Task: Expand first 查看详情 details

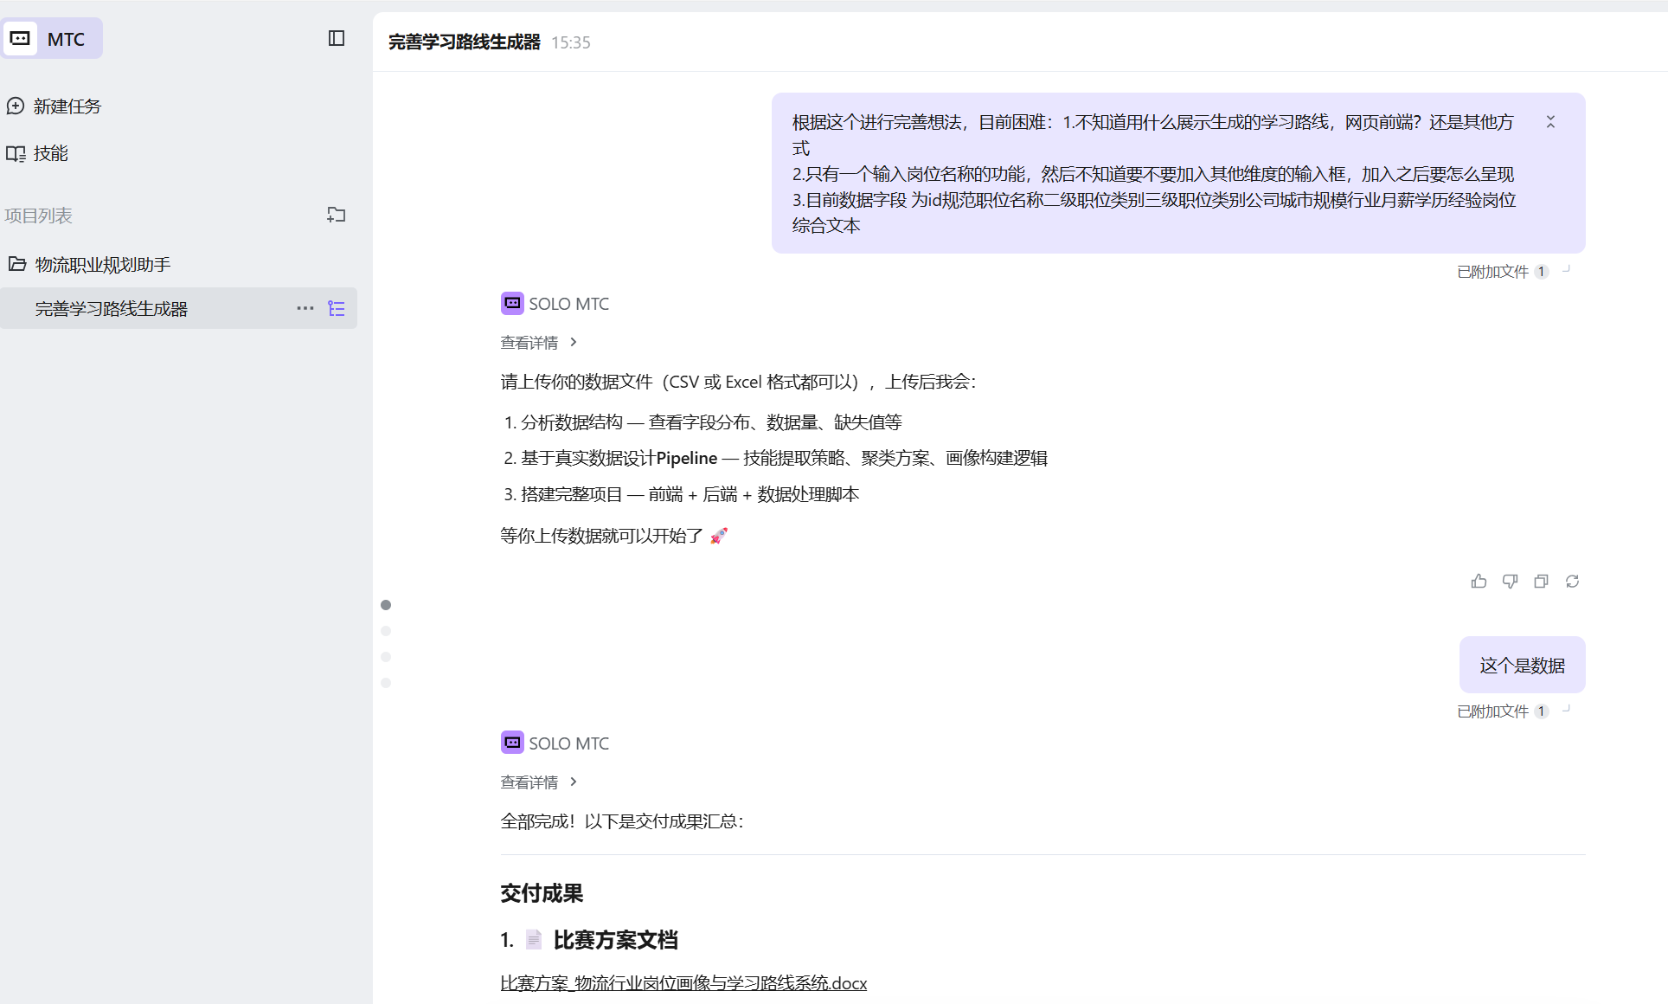Action: click(x=538, y=343)
